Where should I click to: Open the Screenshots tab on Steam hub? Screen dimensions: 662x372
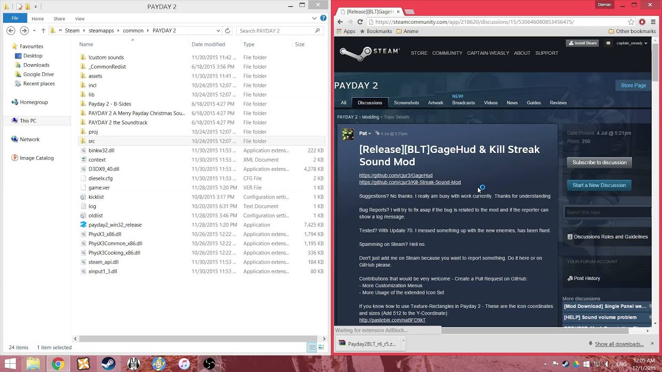point(407,103)
